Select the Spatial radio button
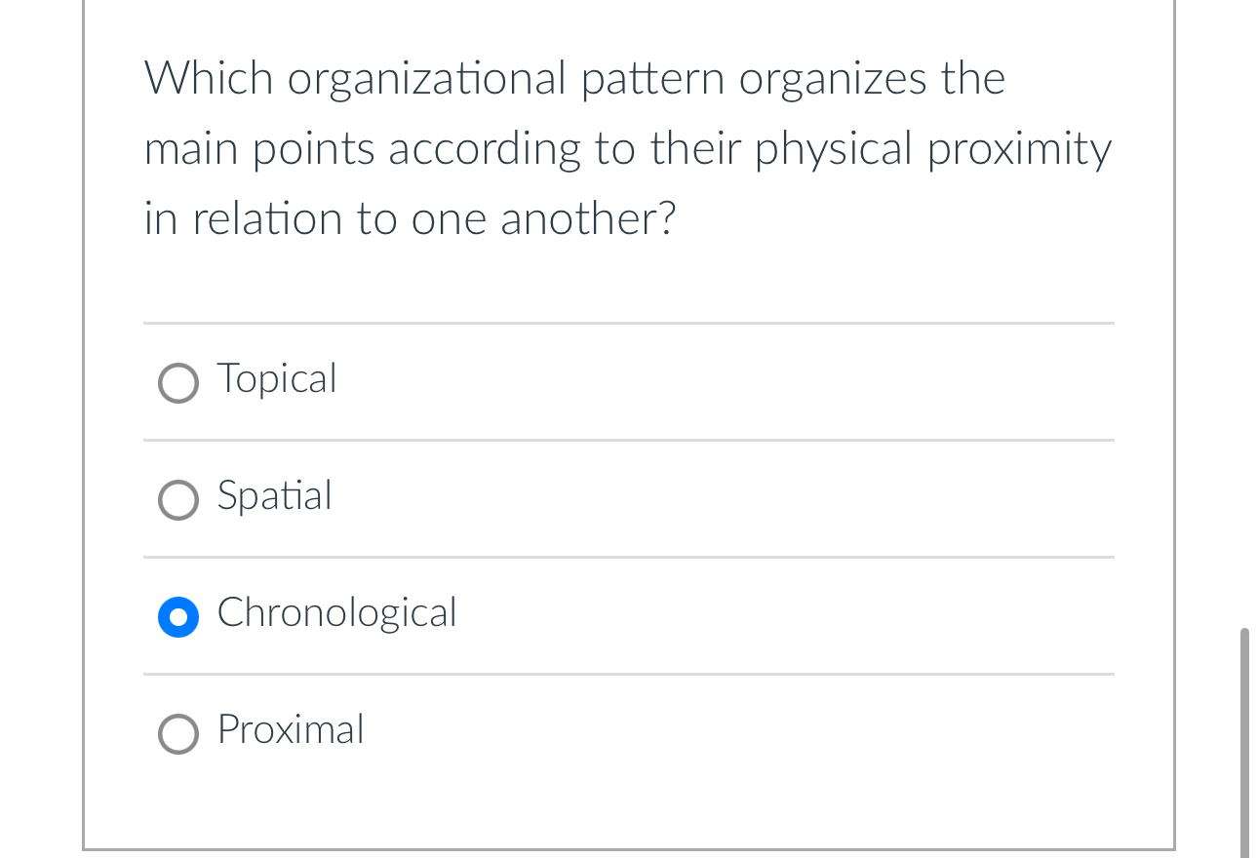The width and height of the screenshot is (1258, 858). point(178,500)
